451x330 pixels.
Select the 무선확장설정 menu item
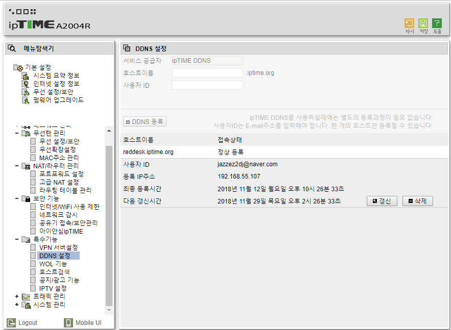coord(58,149)
